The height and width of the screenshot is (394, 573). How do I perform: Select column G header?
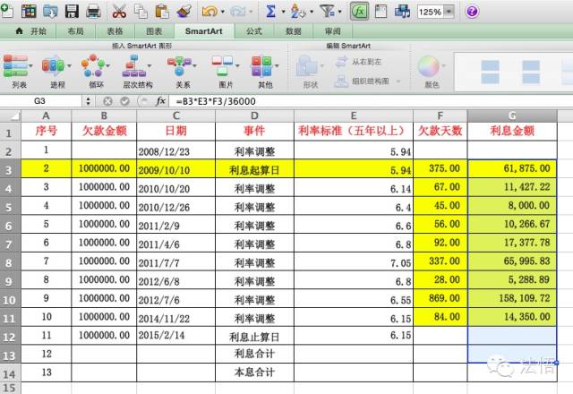(512, 116)
